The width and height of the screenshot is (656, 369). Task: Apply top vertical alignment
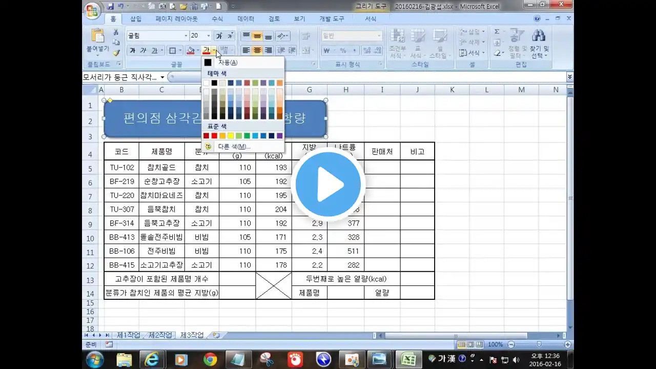(246, 36)
